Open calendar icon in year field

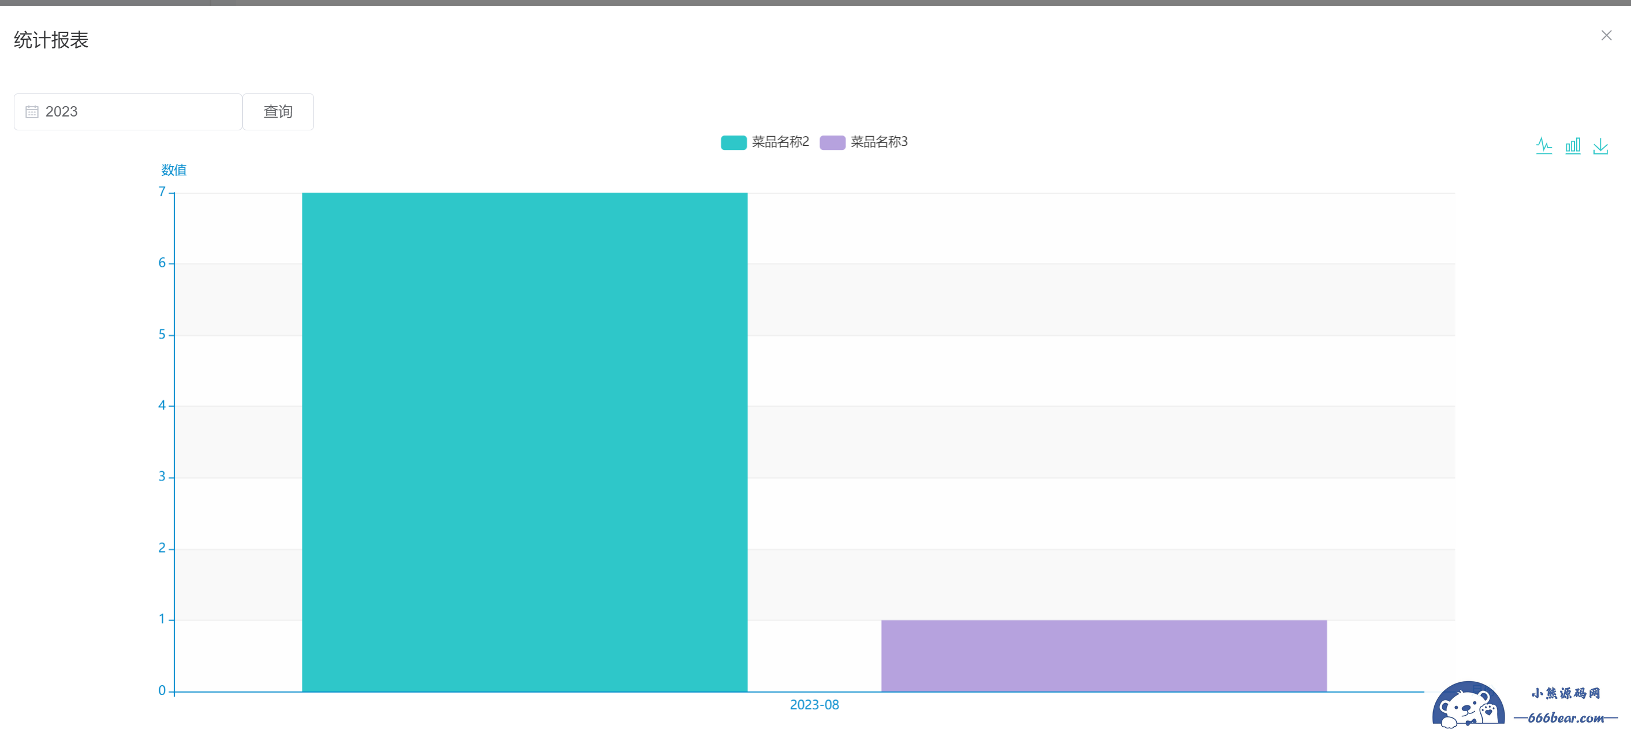(x=32, y=112)
